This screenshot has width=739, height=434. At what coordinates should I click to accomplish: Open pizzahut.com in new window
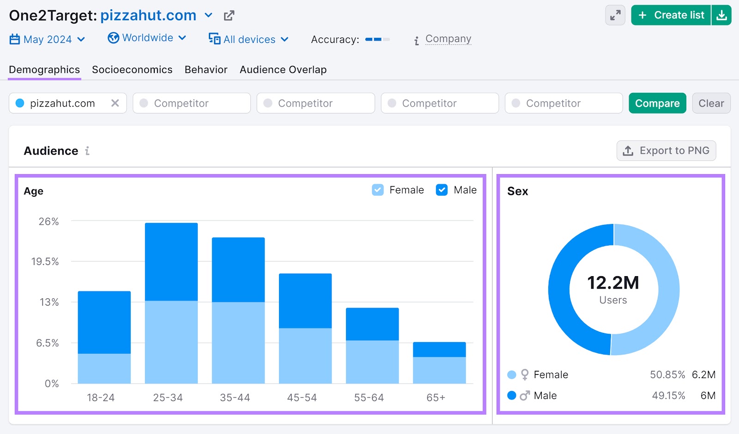tap(229, 15)
